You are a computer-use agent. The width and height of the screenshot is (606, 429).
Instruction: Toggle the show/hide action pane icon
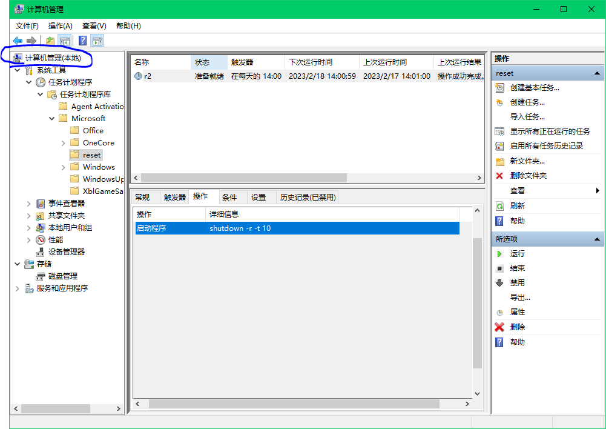[x=97, y=41]
